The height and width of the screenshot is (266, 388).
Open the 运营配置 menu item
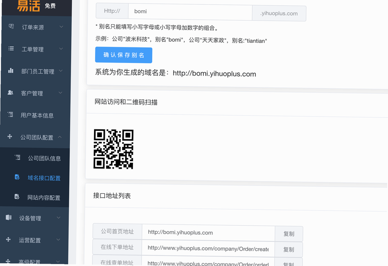pyautogui.click(x=33, y=240)
